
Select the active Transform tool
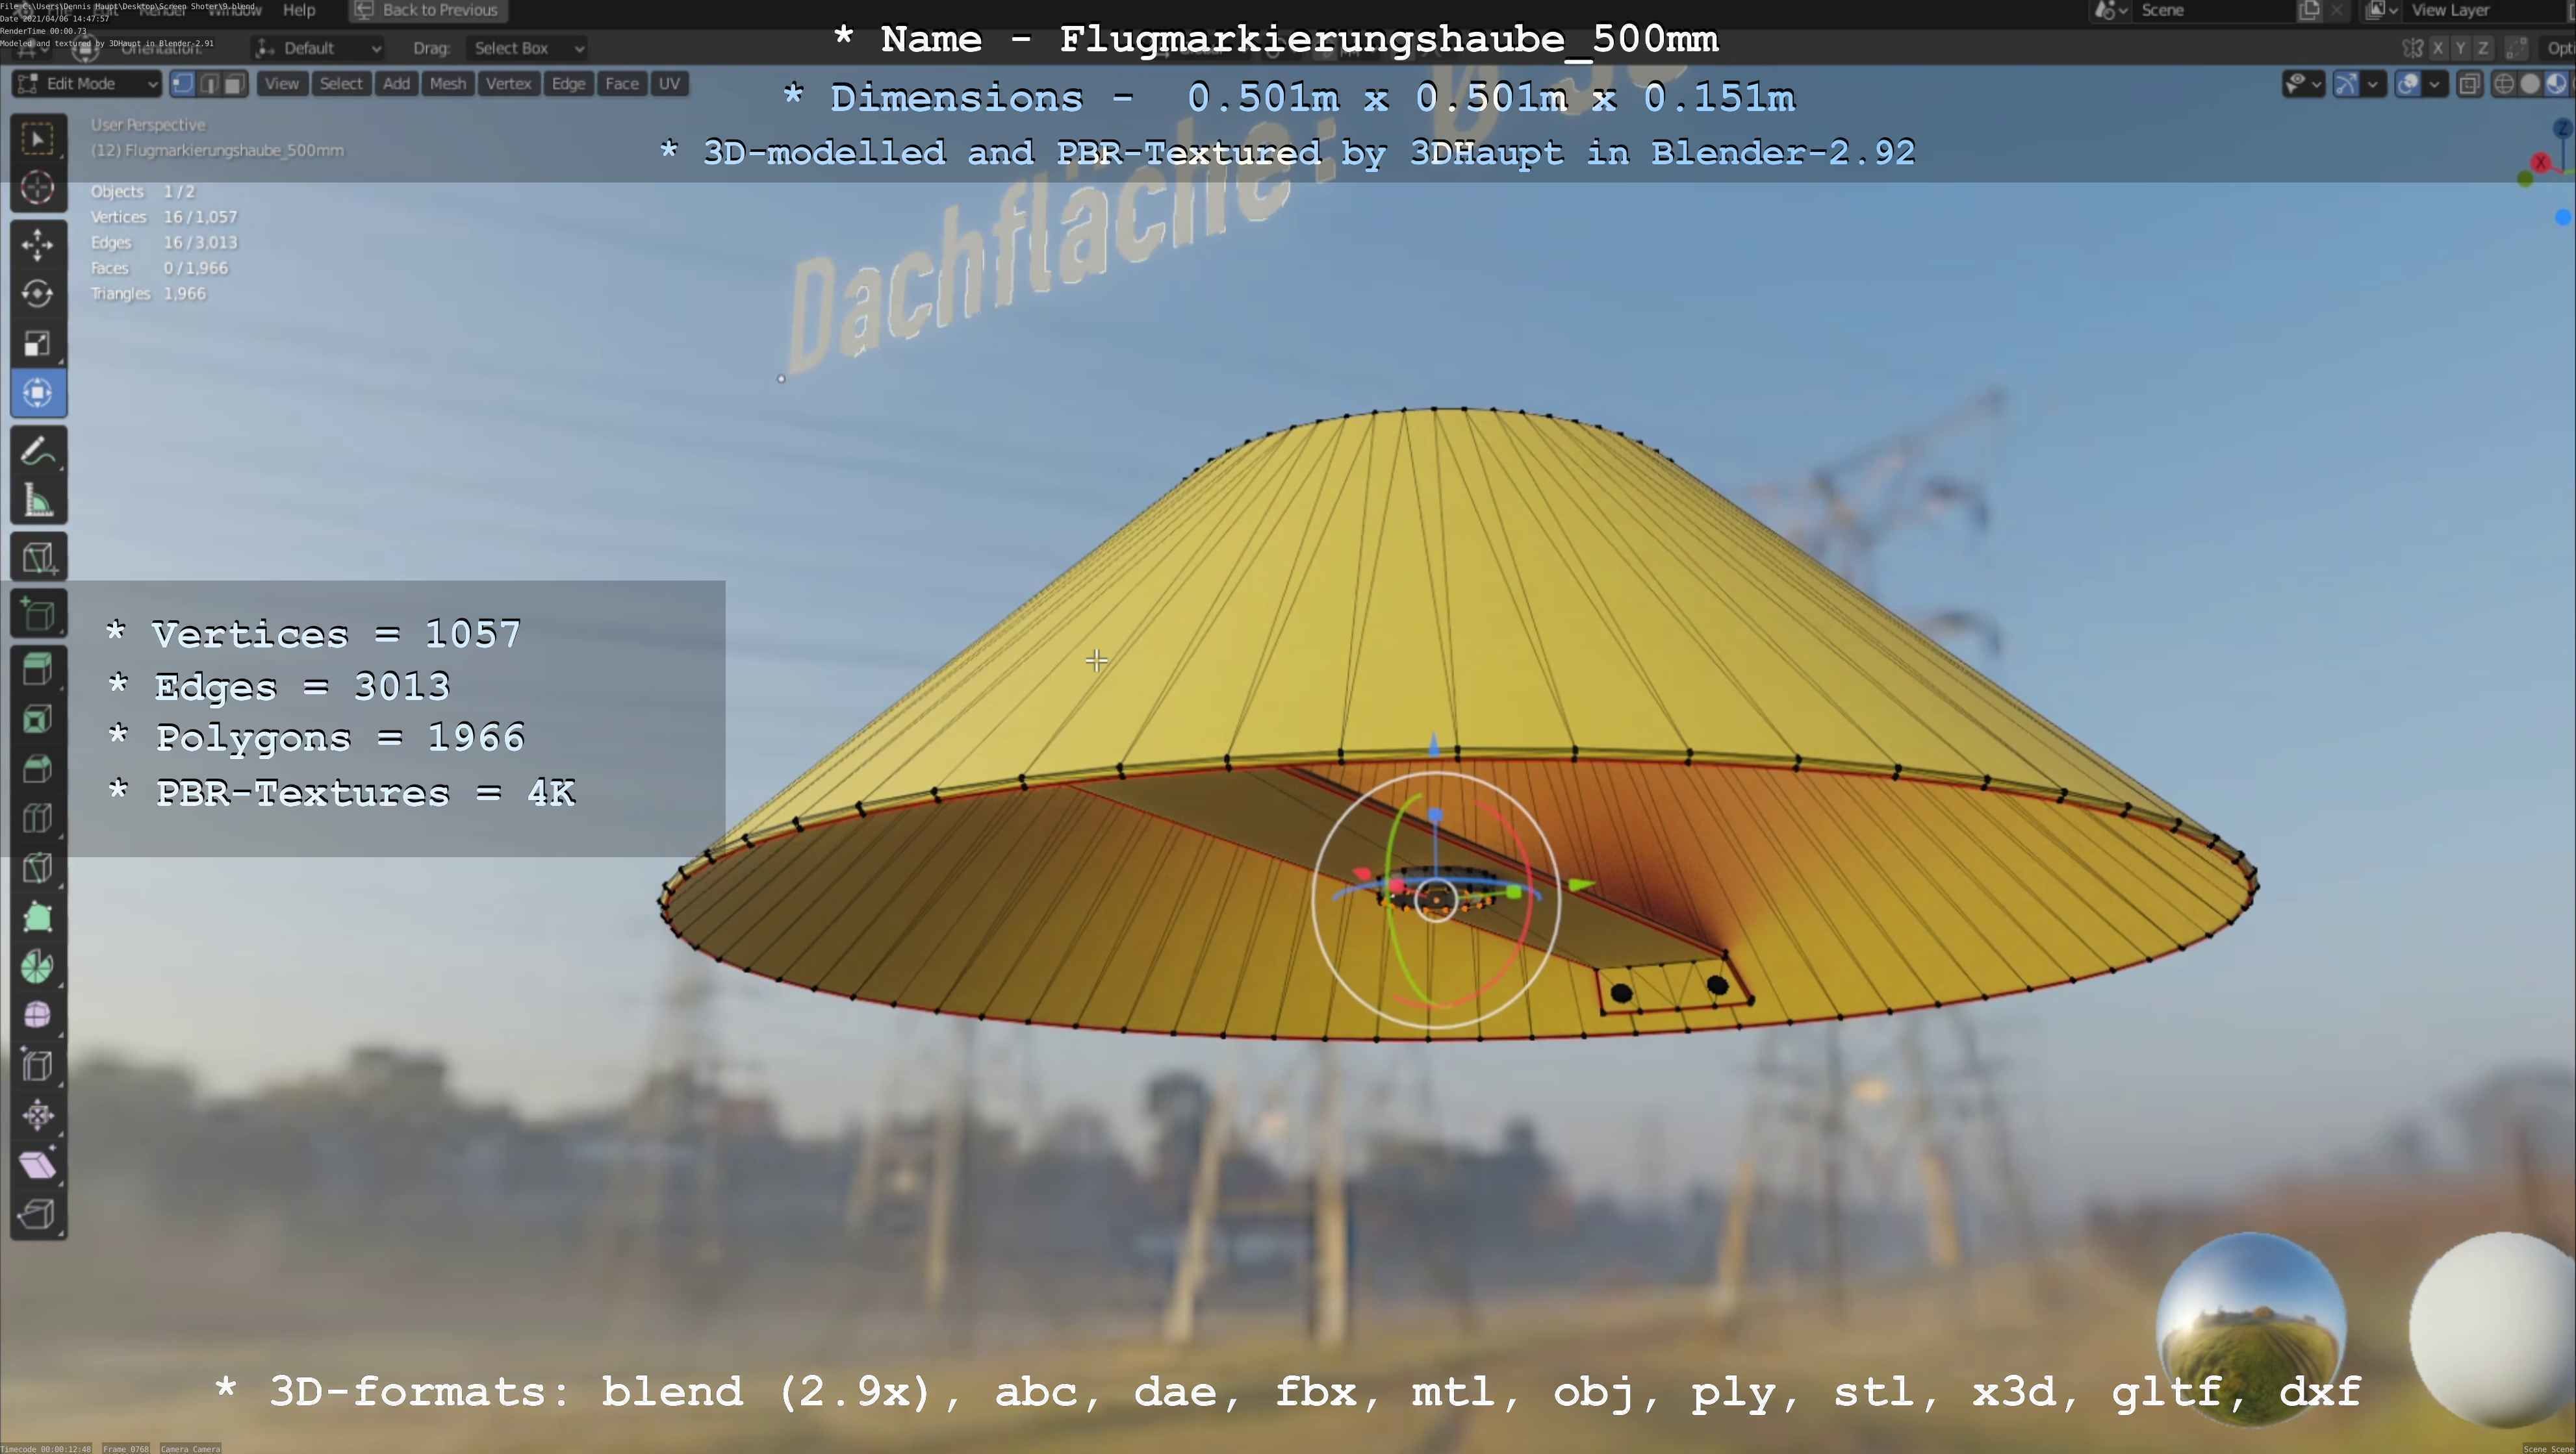point(38,393)
